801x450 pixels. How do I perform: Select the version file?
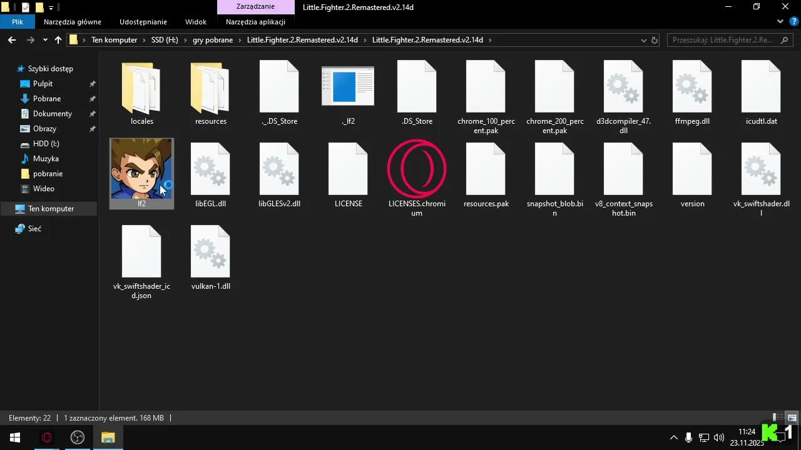click(x=692, y=175)
